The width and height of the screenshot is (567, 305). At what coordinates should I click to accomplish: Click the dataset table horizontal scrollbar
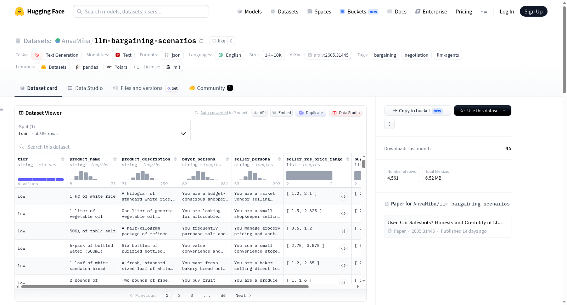point(165,287)
